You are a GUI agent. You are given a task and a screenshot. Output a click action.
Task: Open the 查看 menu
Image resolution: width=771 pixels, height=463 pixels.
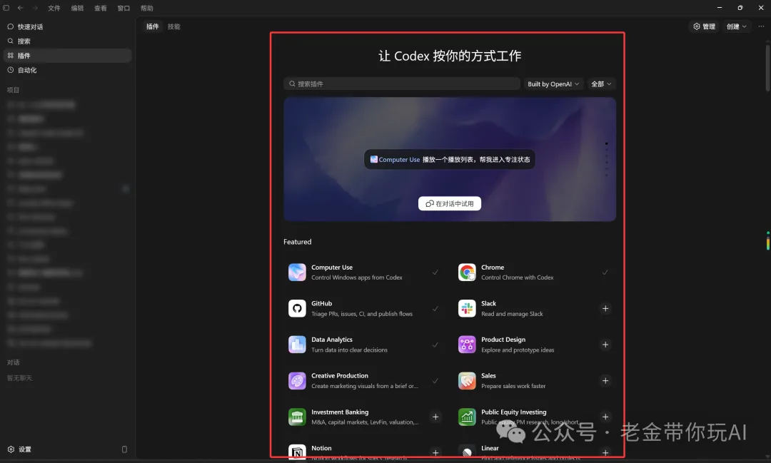(101, 9)
